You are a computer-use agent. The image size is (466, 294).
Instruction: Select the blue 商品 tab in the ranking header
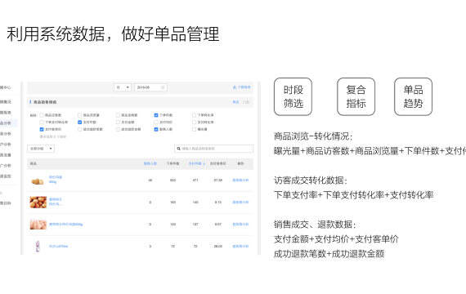click(x=235, y=102)
